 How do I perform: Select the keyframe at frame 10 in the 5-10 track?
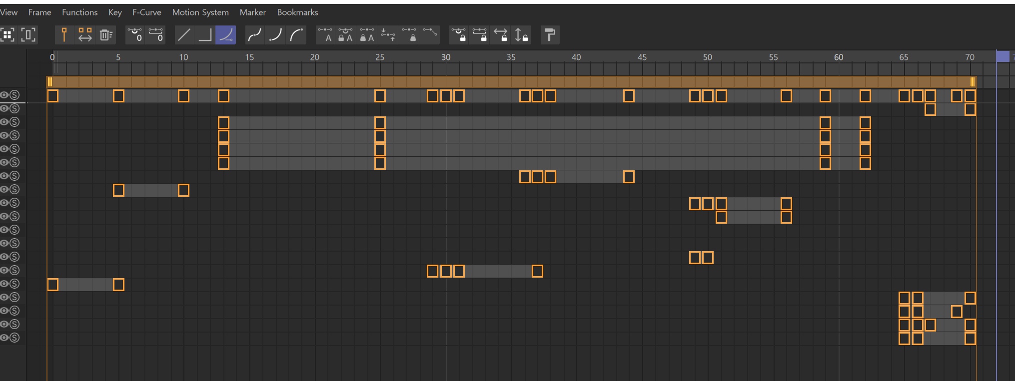[183, 190]
